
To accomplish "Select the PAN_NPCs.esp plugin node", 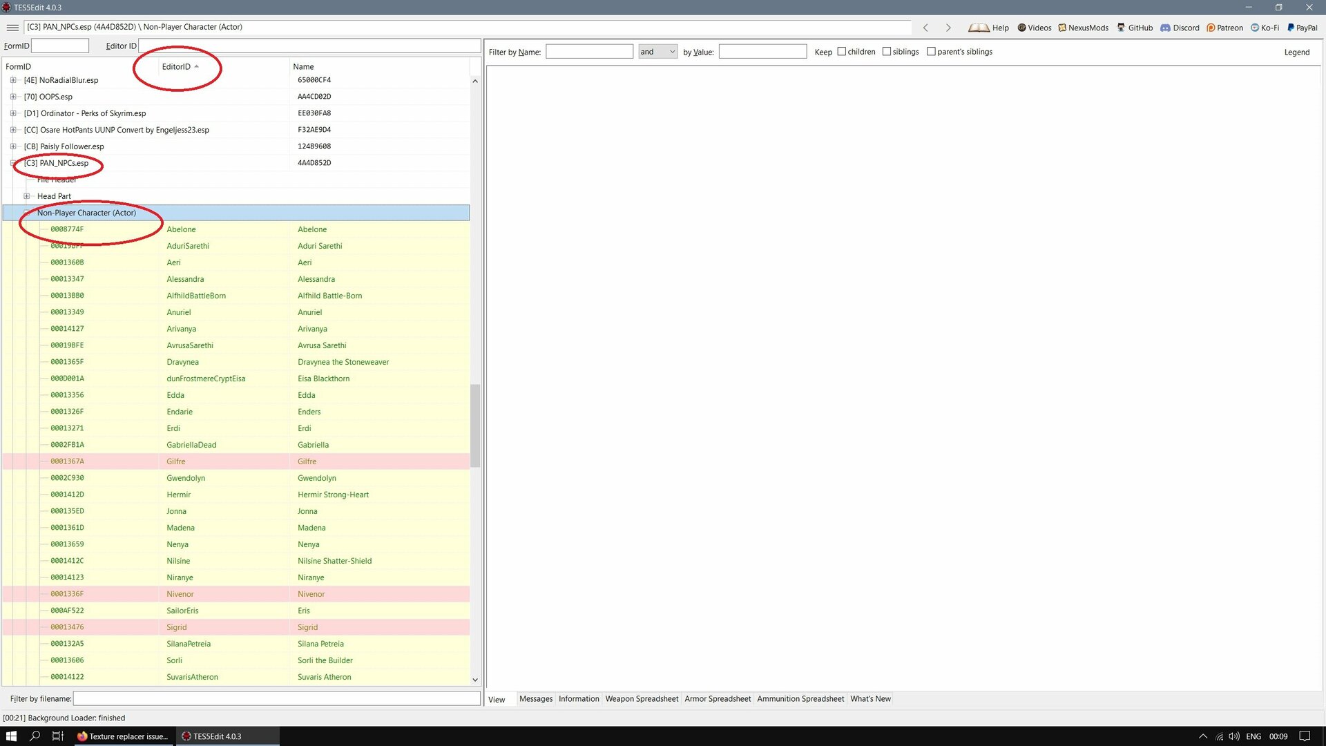I will (x=56, y=163).
